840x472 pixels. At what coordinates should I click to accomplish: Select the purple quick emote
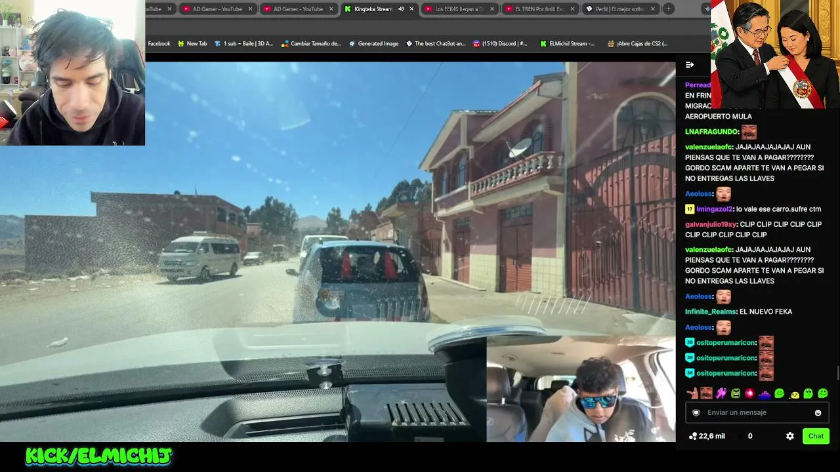(x=721, y=393)
